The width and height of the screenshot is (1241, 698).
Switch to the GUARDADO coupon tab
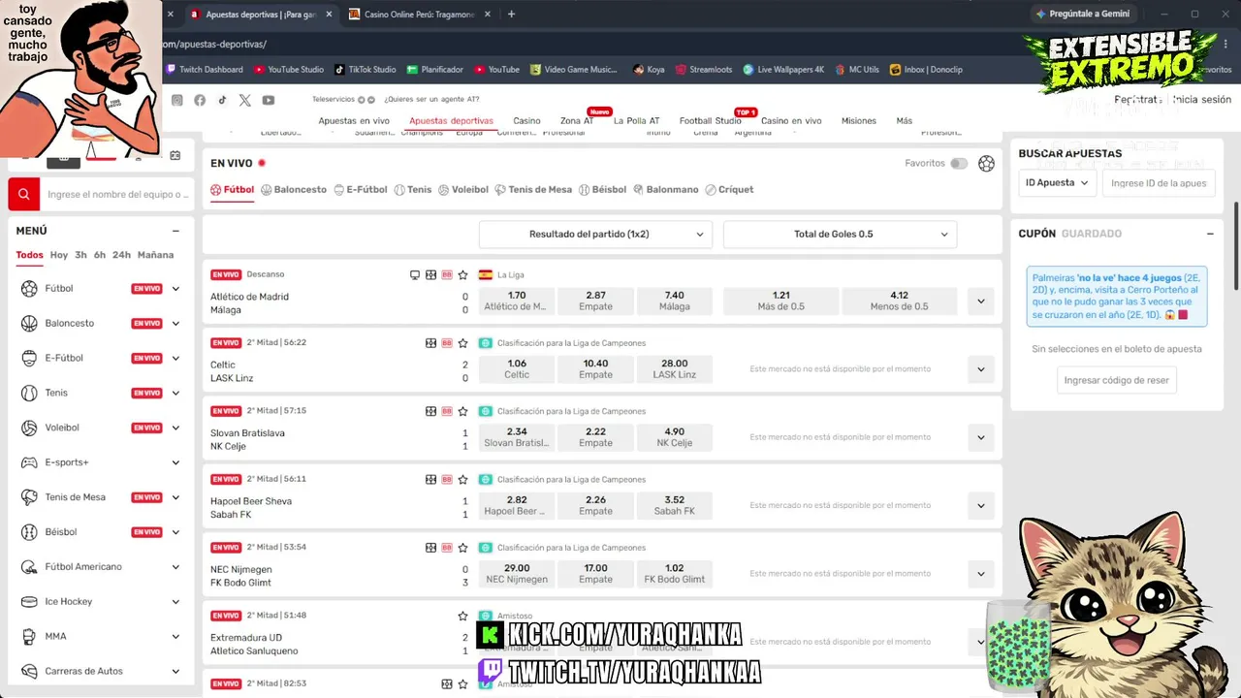point(1092,234)
